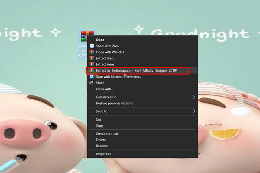Screen dimensions: 260x173
Task: Choose Open with... from the menu
Action: (x=104, y=89)
